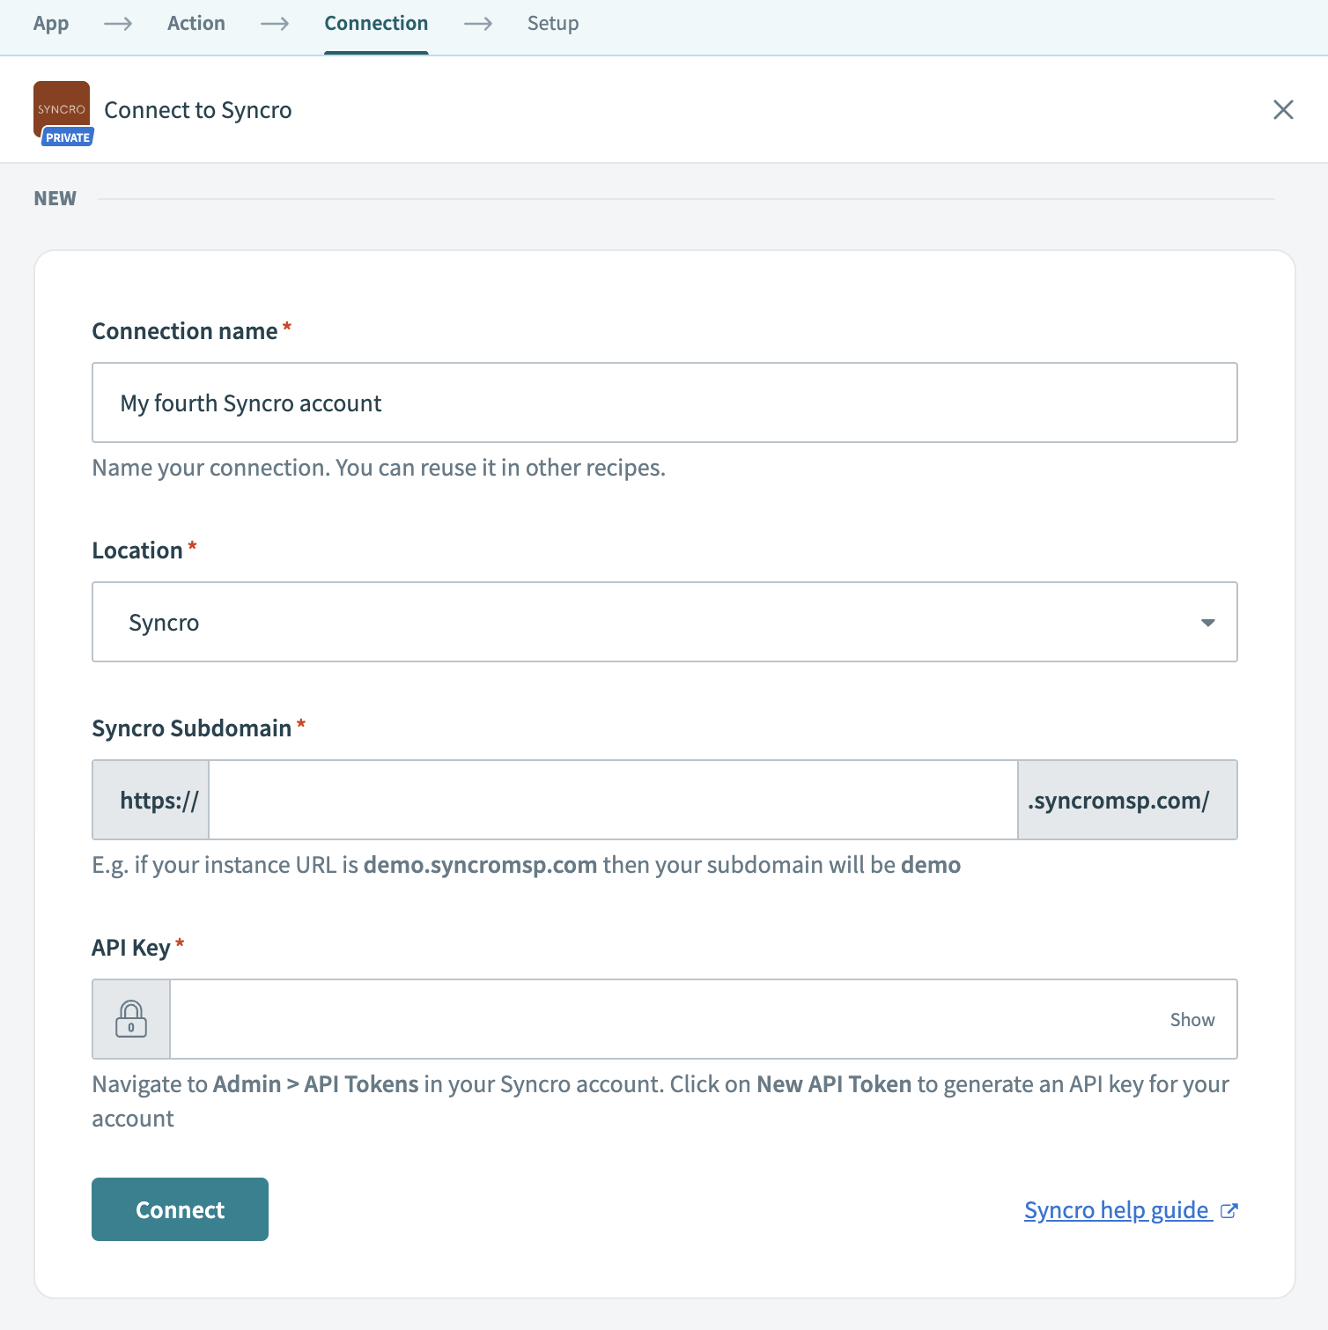Click the Syncro app logo icon
The height and width of the screenshot is (1330, 1328).
point(61,106)
